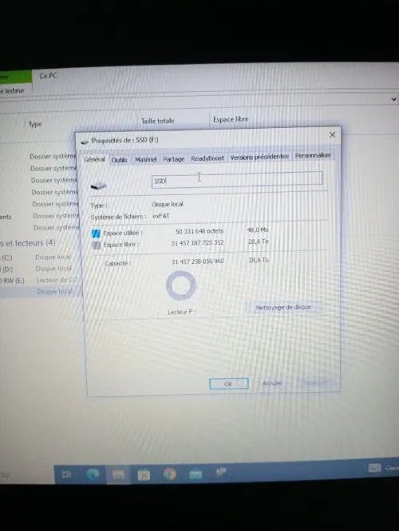Viewport: 399px width, 531px height.
Task: Click the SSD drive icon in Properties
Action: click(99, 186)
